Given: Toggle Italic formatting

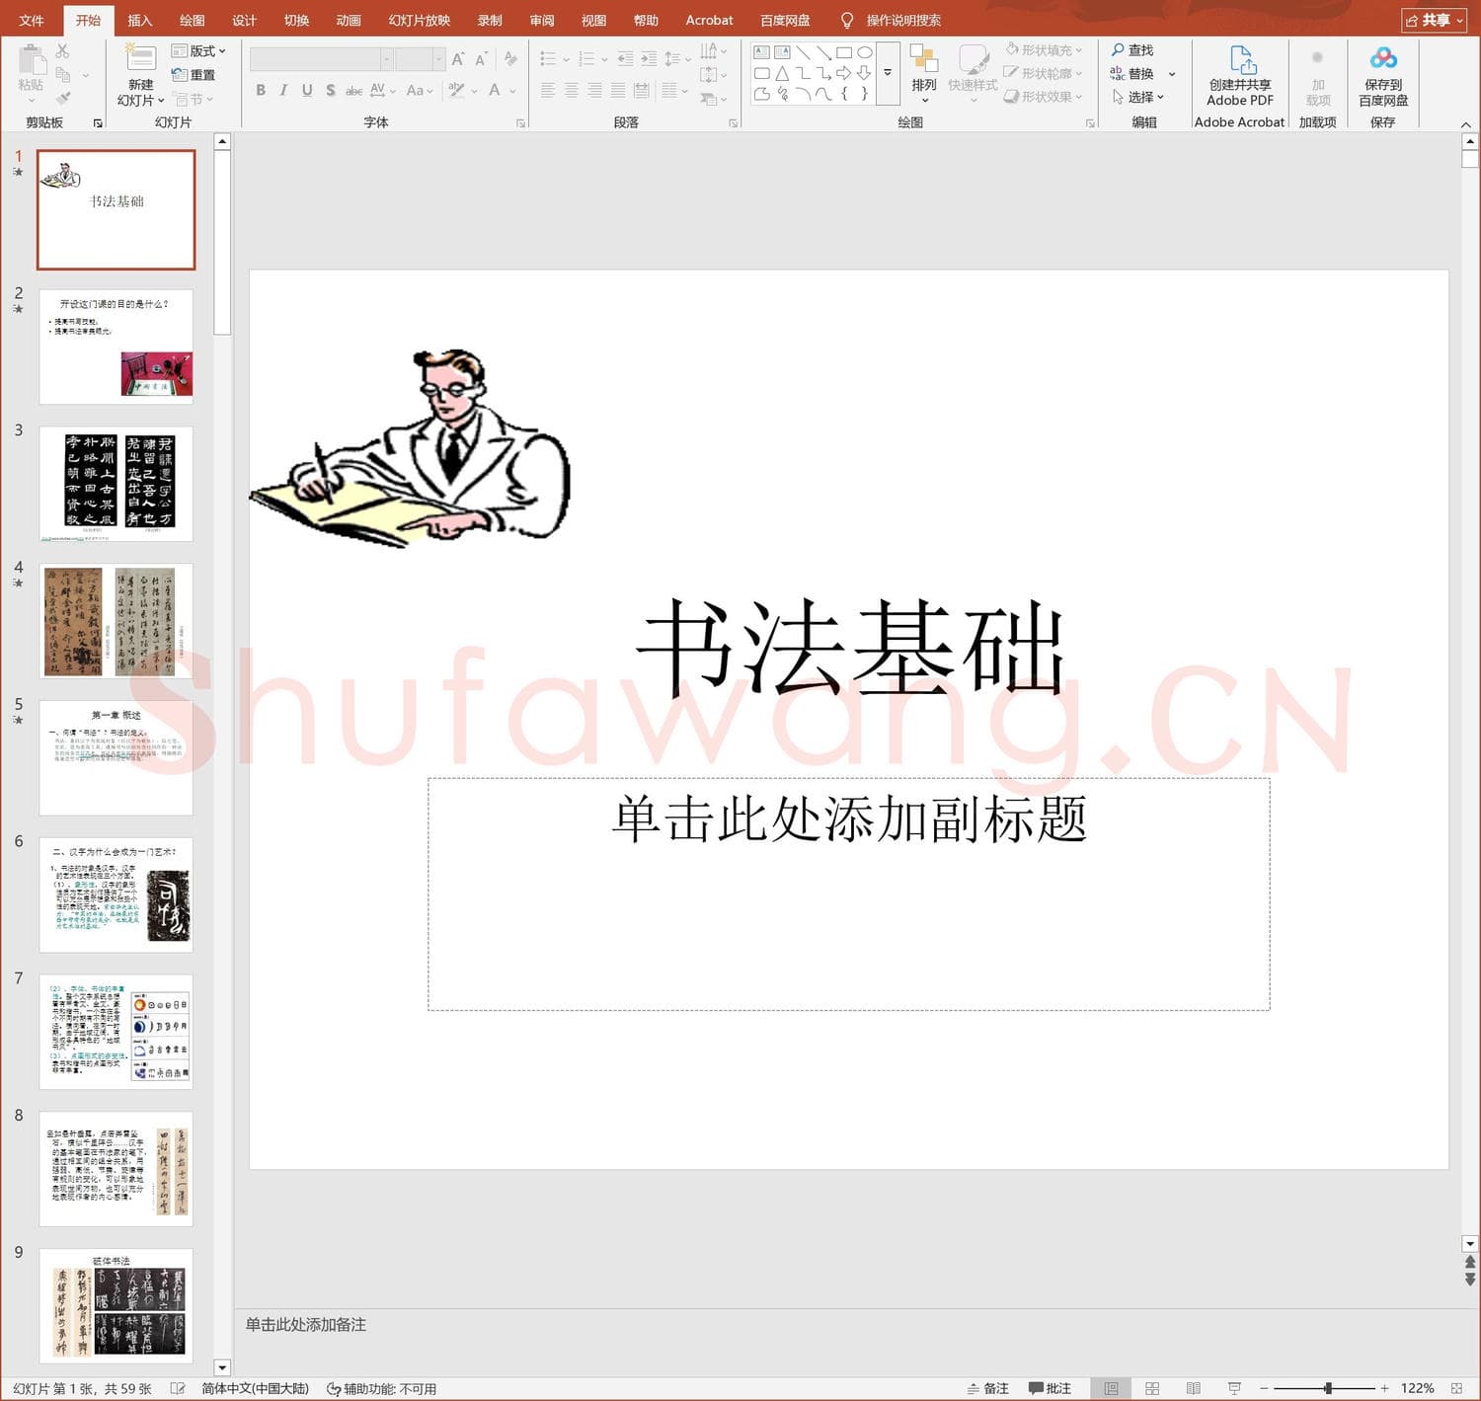Looking at the screenshot, I should pos(283,90).
